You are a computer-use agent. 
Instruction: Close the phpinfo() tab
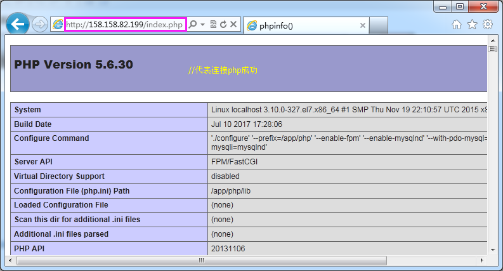362,25
